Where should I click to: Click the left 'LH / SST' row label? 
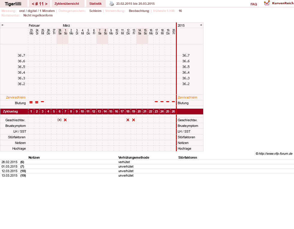20,131
